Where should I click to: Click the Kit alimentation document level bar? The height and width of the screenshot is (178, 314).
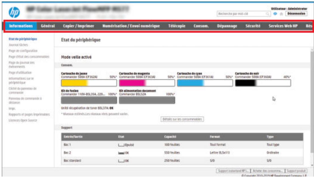click(147, 100)
